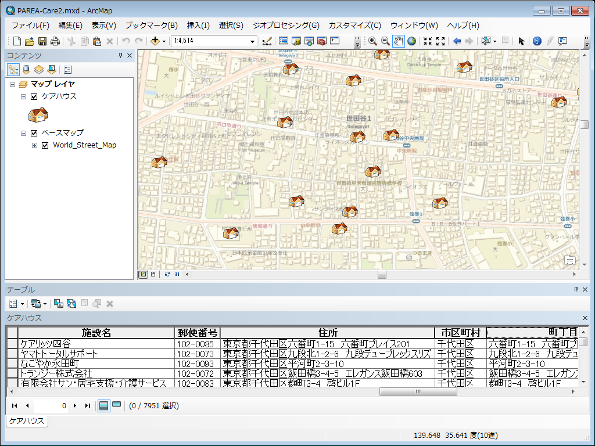The height and width of the screenshot is (446, 595).
Task: Save the map document
Action: tap(42, 41)
